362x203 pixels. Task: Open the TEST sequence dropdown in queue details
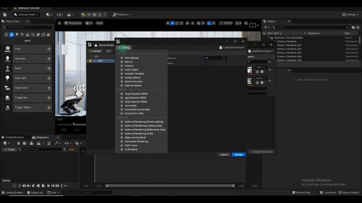(261, 67)
